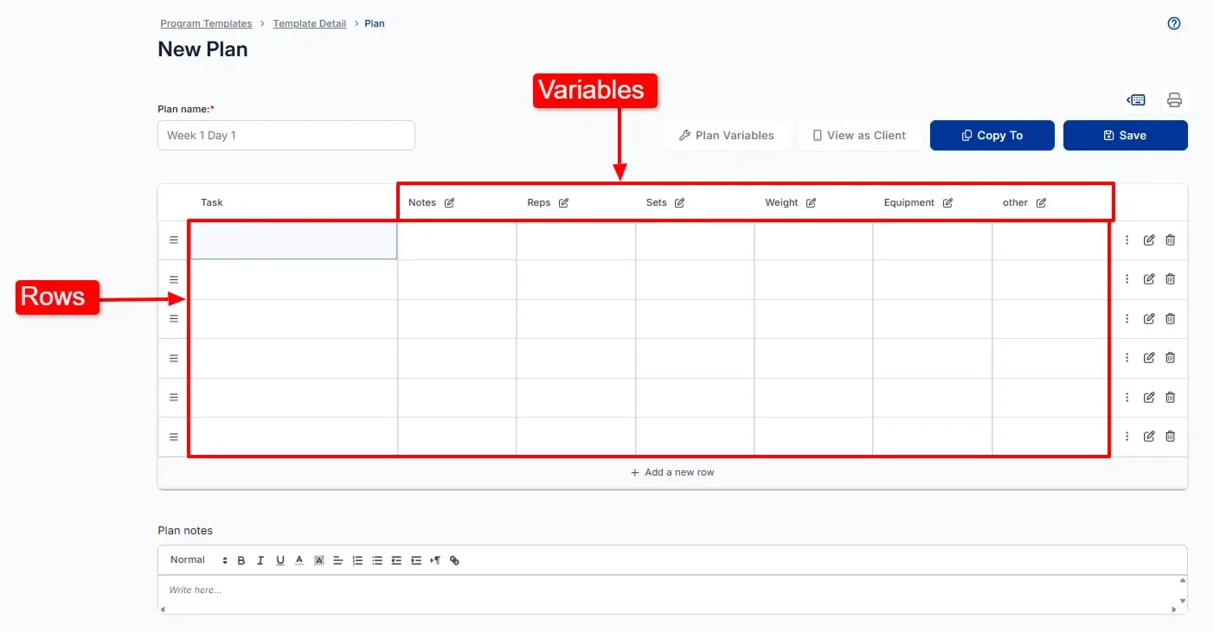1214x632 pixels.
Task: Edit the Reps column variable
Action: [x=563, y=203]
